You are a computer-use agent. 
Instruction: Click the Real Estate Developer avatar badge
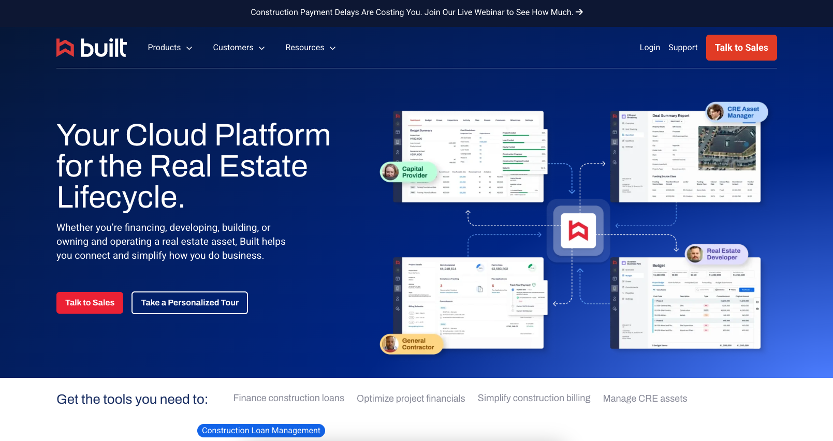click(717, 254)
